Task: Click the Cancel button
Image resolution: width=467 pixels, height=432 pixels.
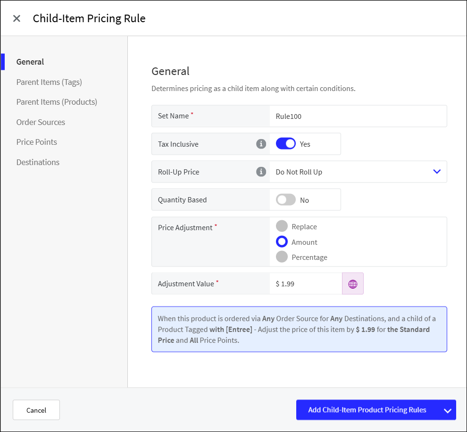Action: [x=36, y=410]
